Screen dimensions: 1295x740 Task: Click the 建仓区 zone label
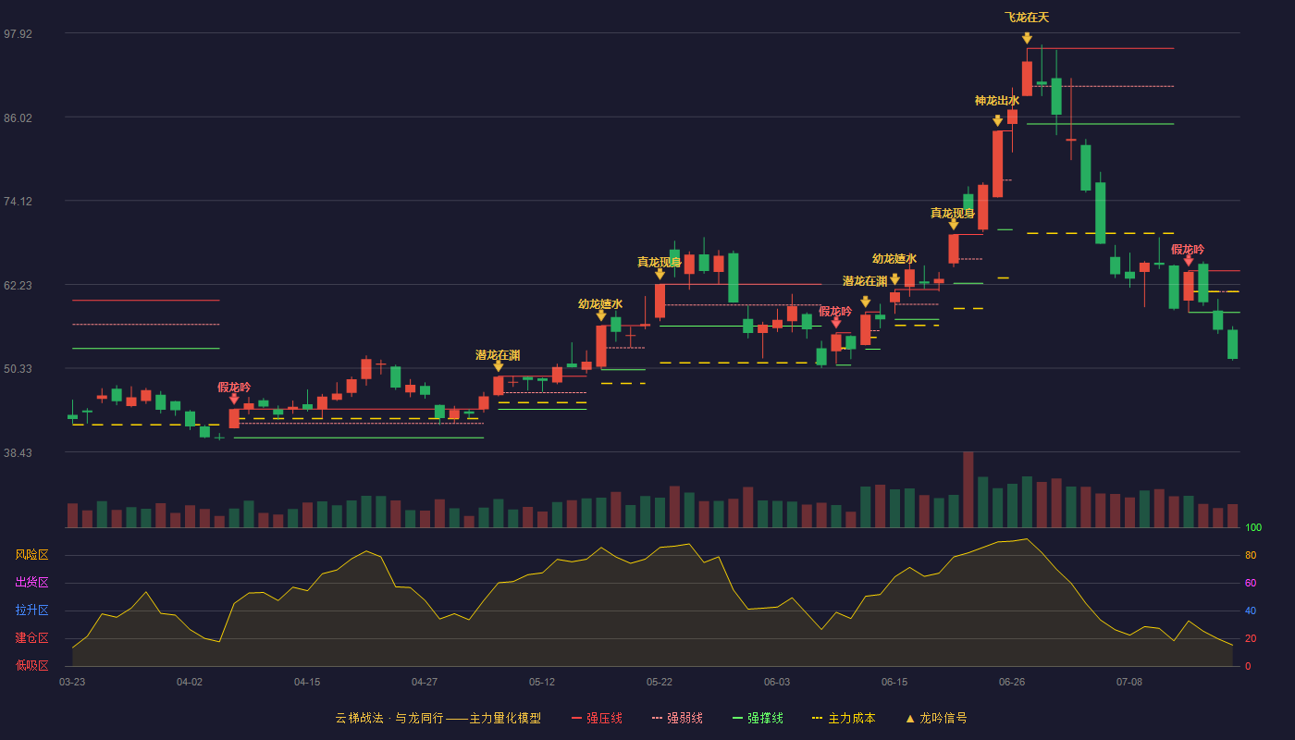point(31,638)
